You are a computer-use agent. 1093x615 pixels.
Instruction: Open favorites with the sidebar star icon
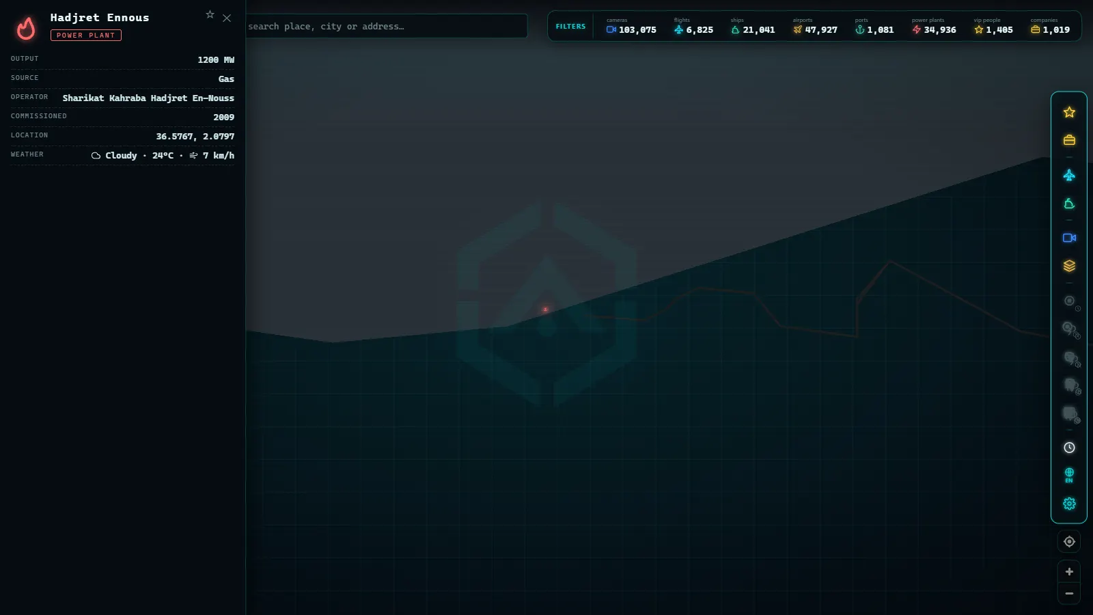click(1069, 112)
